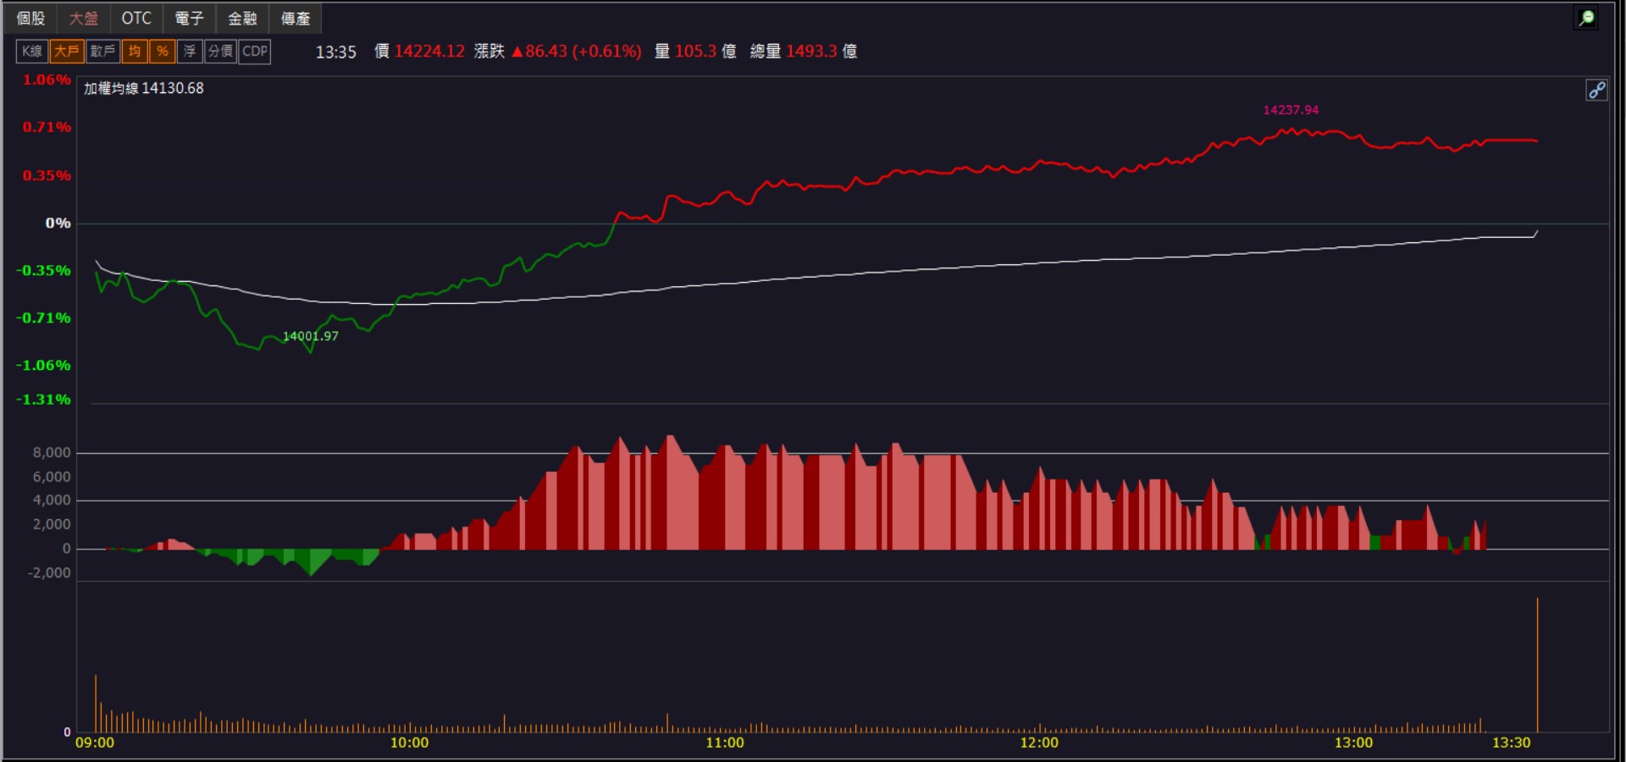The height and width of the screenshot is (762, 1626).
Task: Click the 12:00 time axis label
Action: point(1039,743)
